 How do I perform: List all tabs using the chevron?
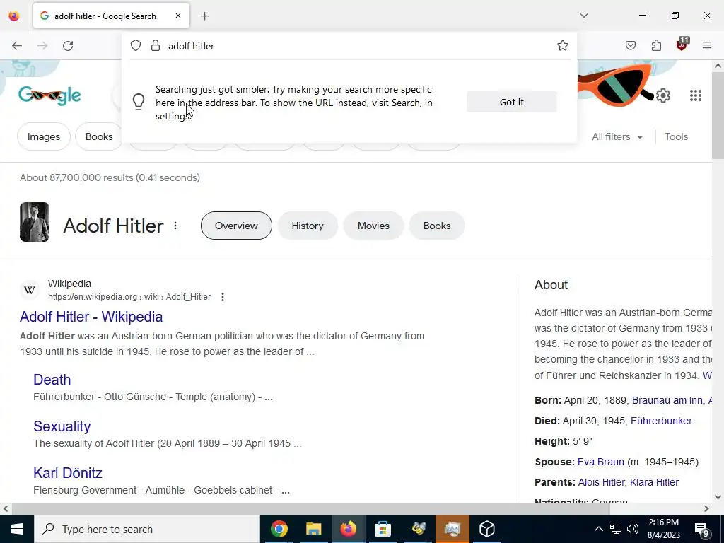click(584, 16)
